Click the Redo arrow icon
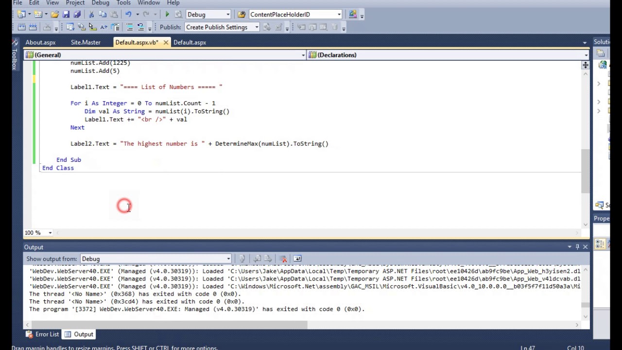Image resolution: width=622 pixels, height=350 pixels. [x=146, y=14]
